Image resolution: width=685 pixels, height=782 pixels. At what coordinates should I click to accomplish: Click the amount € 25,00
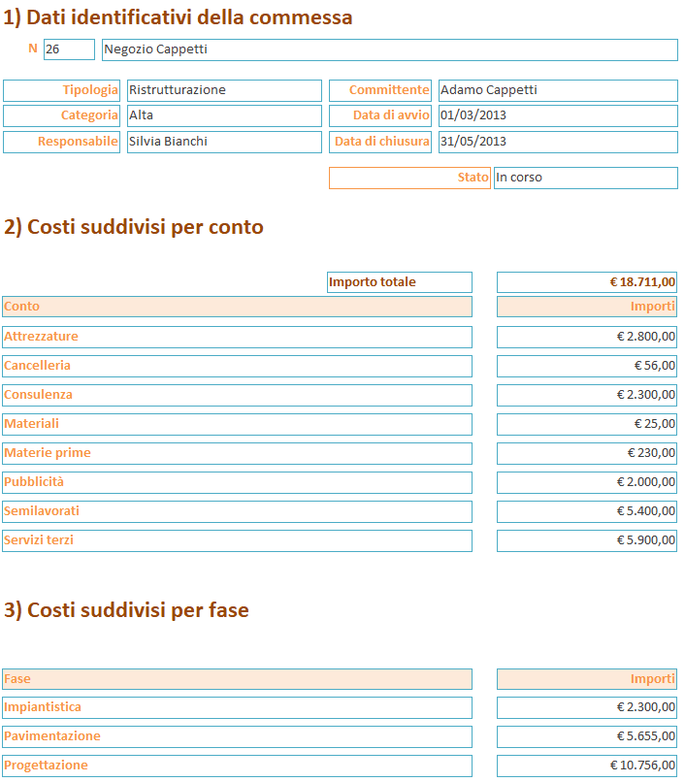click(x=587, y=424)
